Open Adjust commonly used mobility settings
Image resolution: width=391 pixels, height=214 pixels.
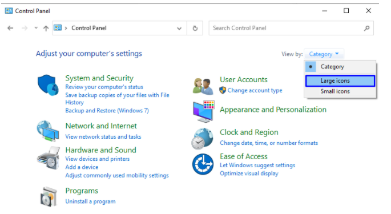pos(117,175)
